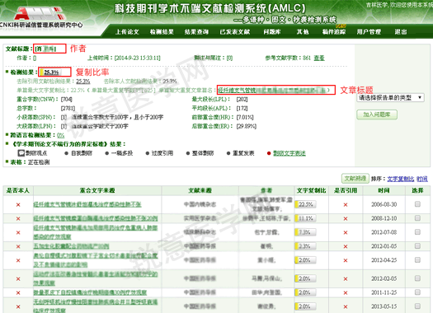Viewport: 433px width, 313px height.
Task: Click the 文献溯源 button
Action: [x=355, y=179]
